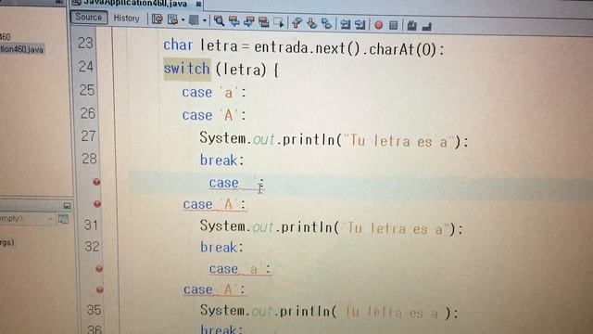Click "case 'a':" on line 25
Viewport: 593px width, 334px height.
pyautogui.click(x=214, y=93)
